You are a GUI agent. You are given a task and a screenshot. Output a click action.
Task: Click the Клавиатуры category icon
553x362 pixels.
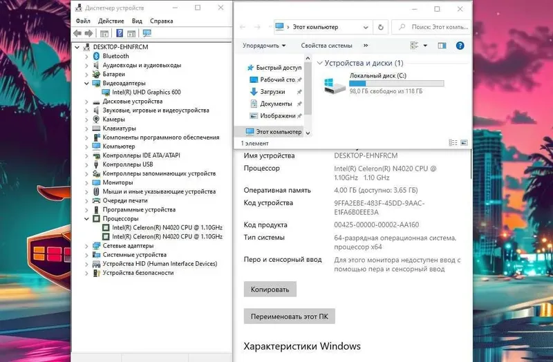pos(96,128)
